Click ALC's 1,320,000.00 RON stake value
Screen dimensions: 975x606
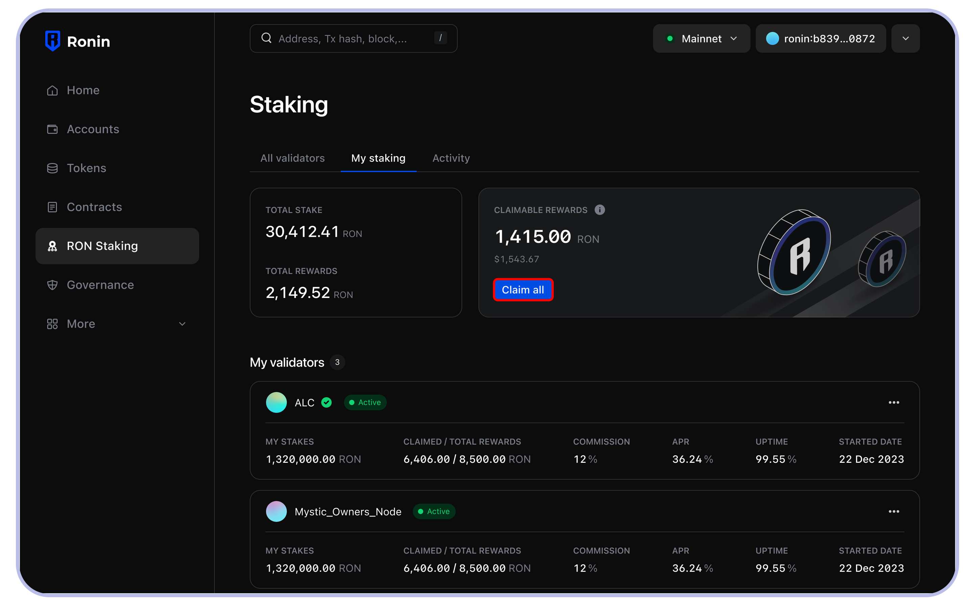[x=313, y=459]
